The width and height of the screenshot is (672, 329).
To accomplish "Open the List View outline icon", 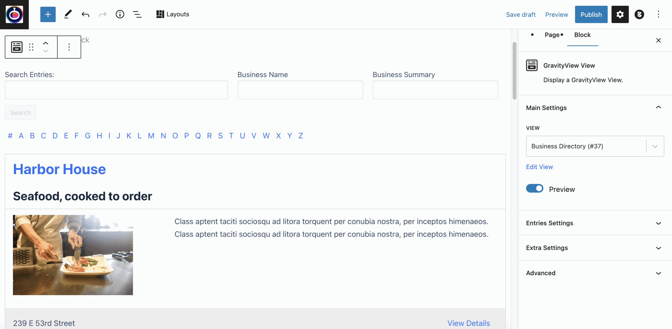I will click(137, 14).
